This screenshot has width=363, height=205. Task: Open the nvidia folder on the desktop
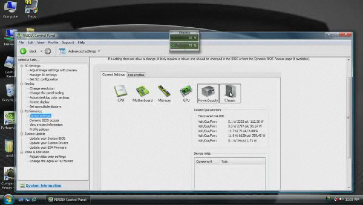(9, 148)
